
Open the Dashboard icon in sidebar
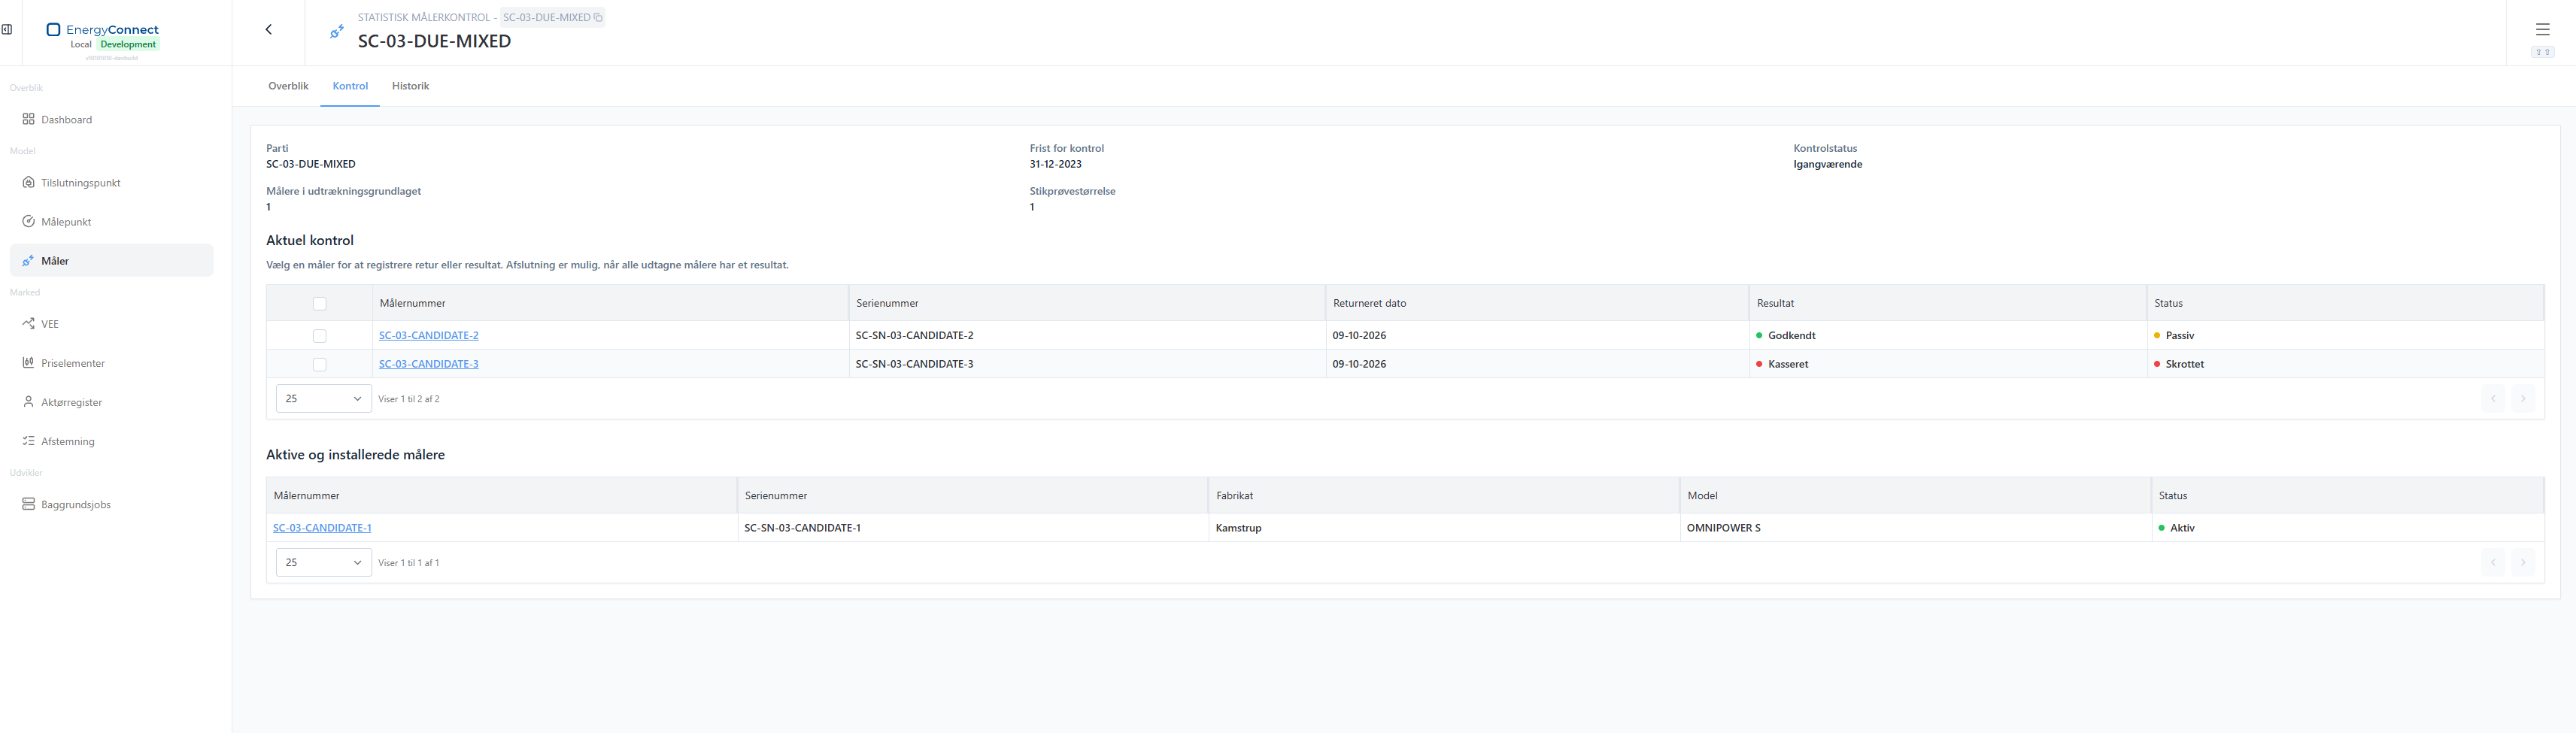coord(28,119)
